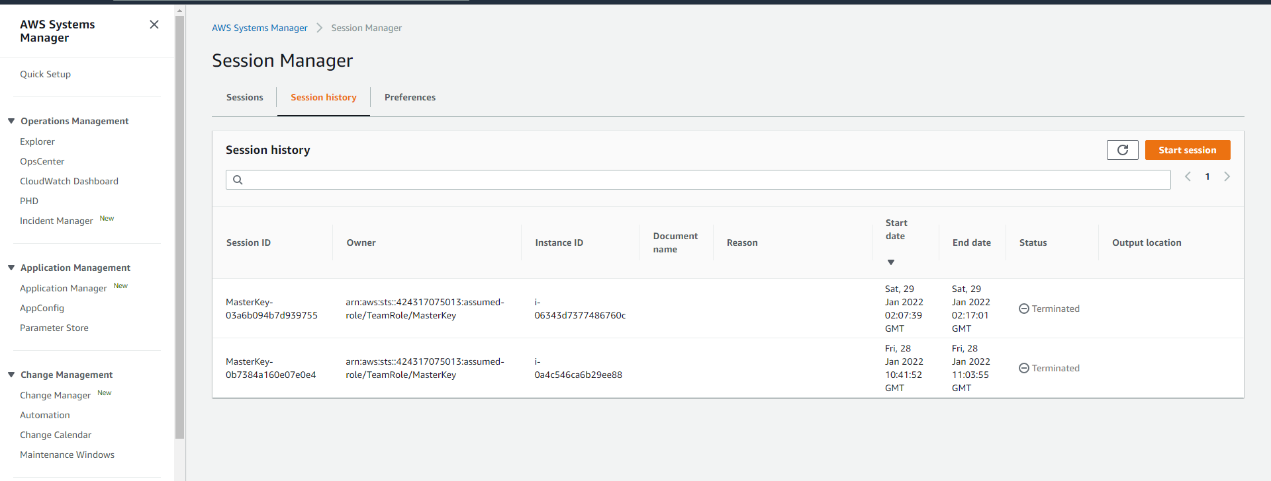
Task: Click the search magnifier icon
Action: tap(238, 180)
